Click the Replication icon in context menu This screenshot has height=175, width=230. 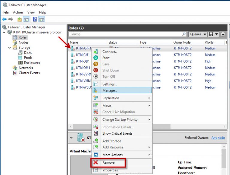click(x=96, y=98)
